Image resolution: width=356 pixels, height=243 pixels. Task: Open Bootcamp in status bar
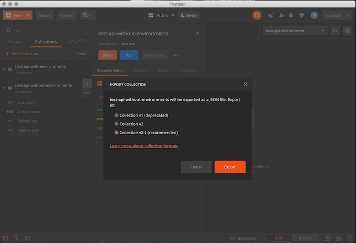click(243, 238)
